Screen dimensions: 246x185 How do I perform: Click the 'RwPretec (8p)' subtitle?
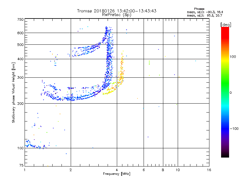[x=117, y=15]
